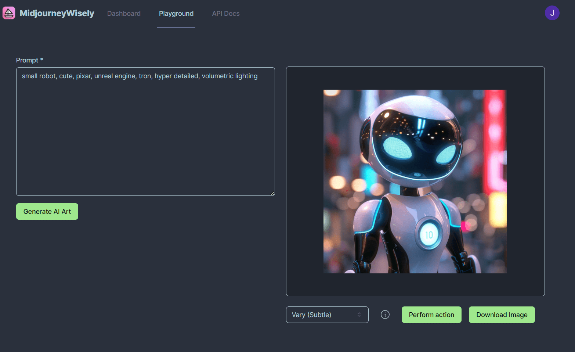Screen dimensions: 575x352
Task: Open the API Docs page
Action: [x=225, y=14]
